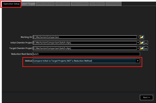Click the Initial Chemkin Project label
The width and height of the screenshot is (156, 103).
click(21, 43)
